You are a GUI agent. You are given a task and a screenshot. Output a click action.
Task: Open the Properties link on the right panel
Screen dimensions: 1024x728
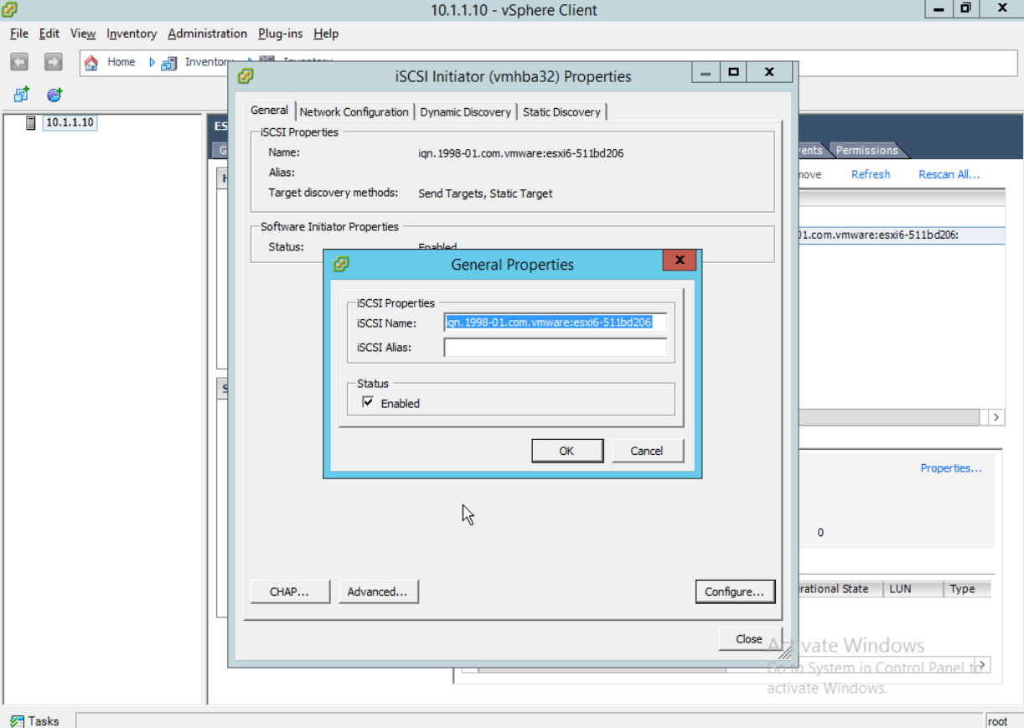pyautogui.click(x=950, y=467)
